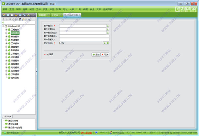Open the 销售 menu

(25, 9)
